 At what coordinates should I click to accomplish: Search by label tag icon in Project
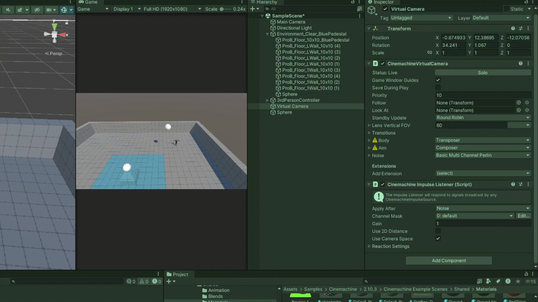[498, 281]
